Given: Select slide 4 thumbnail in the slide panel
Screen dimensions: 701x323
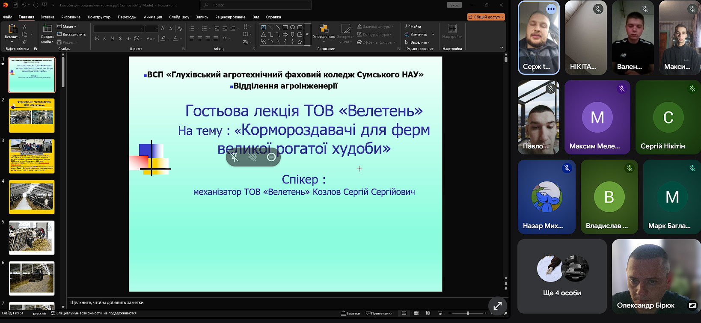Looking at the screenshot, I should pyautogui.click(x=32, y=197).
